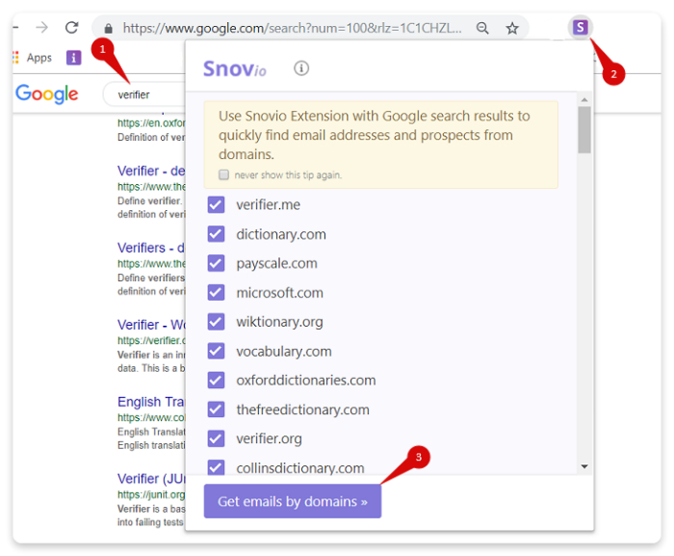This screenshot has width=674, height=556.
Task: Open the Apps grid shortcut
Action: pos(16,57)
